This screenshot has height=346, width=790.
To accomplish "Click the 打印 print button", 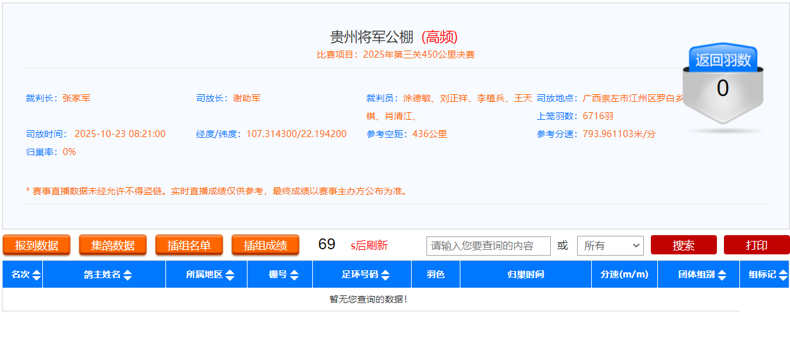I will pyautogui.click(x=756, y=245).
